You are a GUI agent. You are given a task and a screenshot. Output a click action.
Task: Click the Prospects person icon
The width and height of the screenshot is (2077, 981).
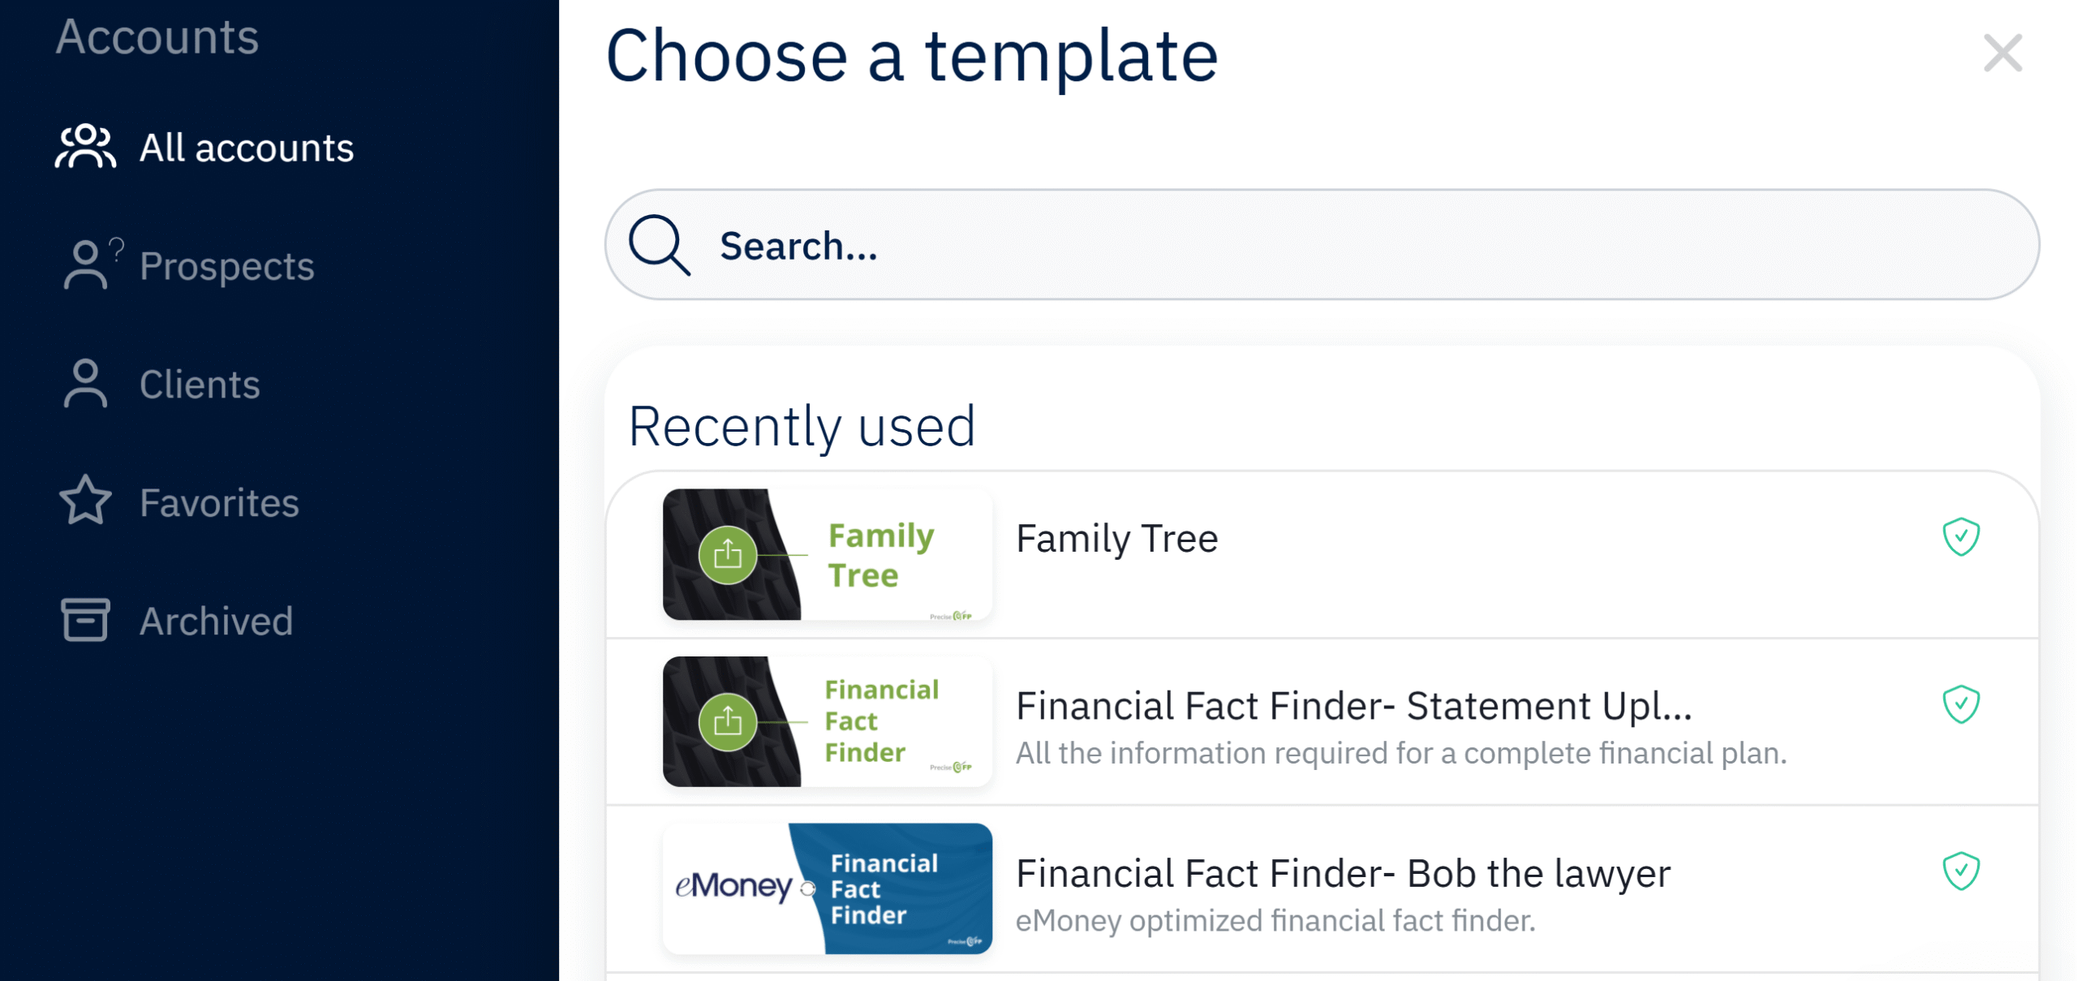87,265
